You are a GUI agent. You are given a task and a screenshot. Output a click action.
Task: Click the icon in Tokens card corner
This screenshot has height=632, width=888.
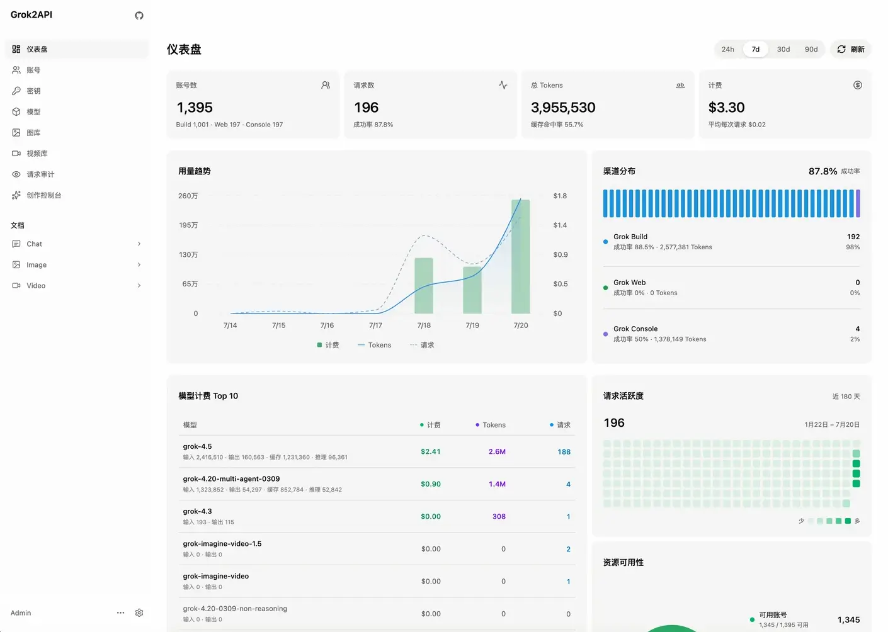tap(680, 85)
